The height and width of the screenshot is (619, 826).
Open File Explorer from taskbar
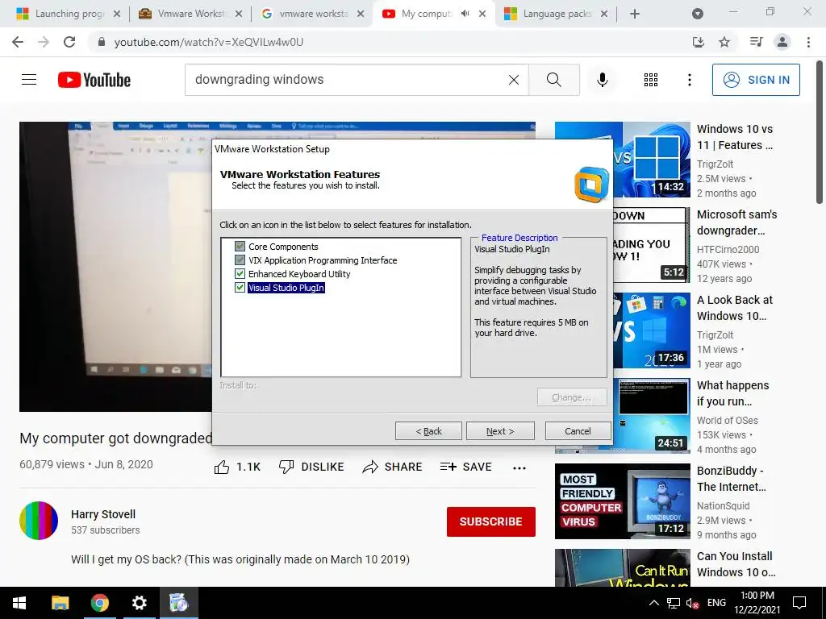(60, 603)
